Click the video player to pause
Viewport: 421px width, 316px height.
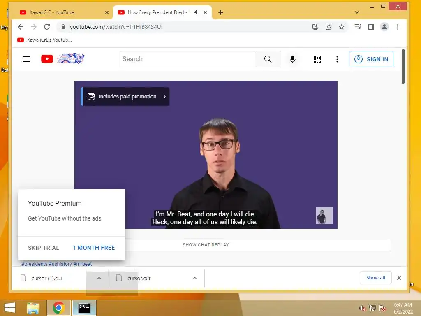(206, 155)
